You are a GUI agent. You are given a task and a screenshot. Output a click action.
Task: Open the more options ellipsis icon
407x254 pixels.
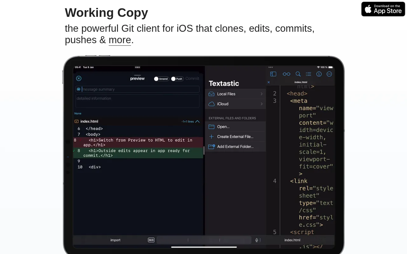[329, 74]
